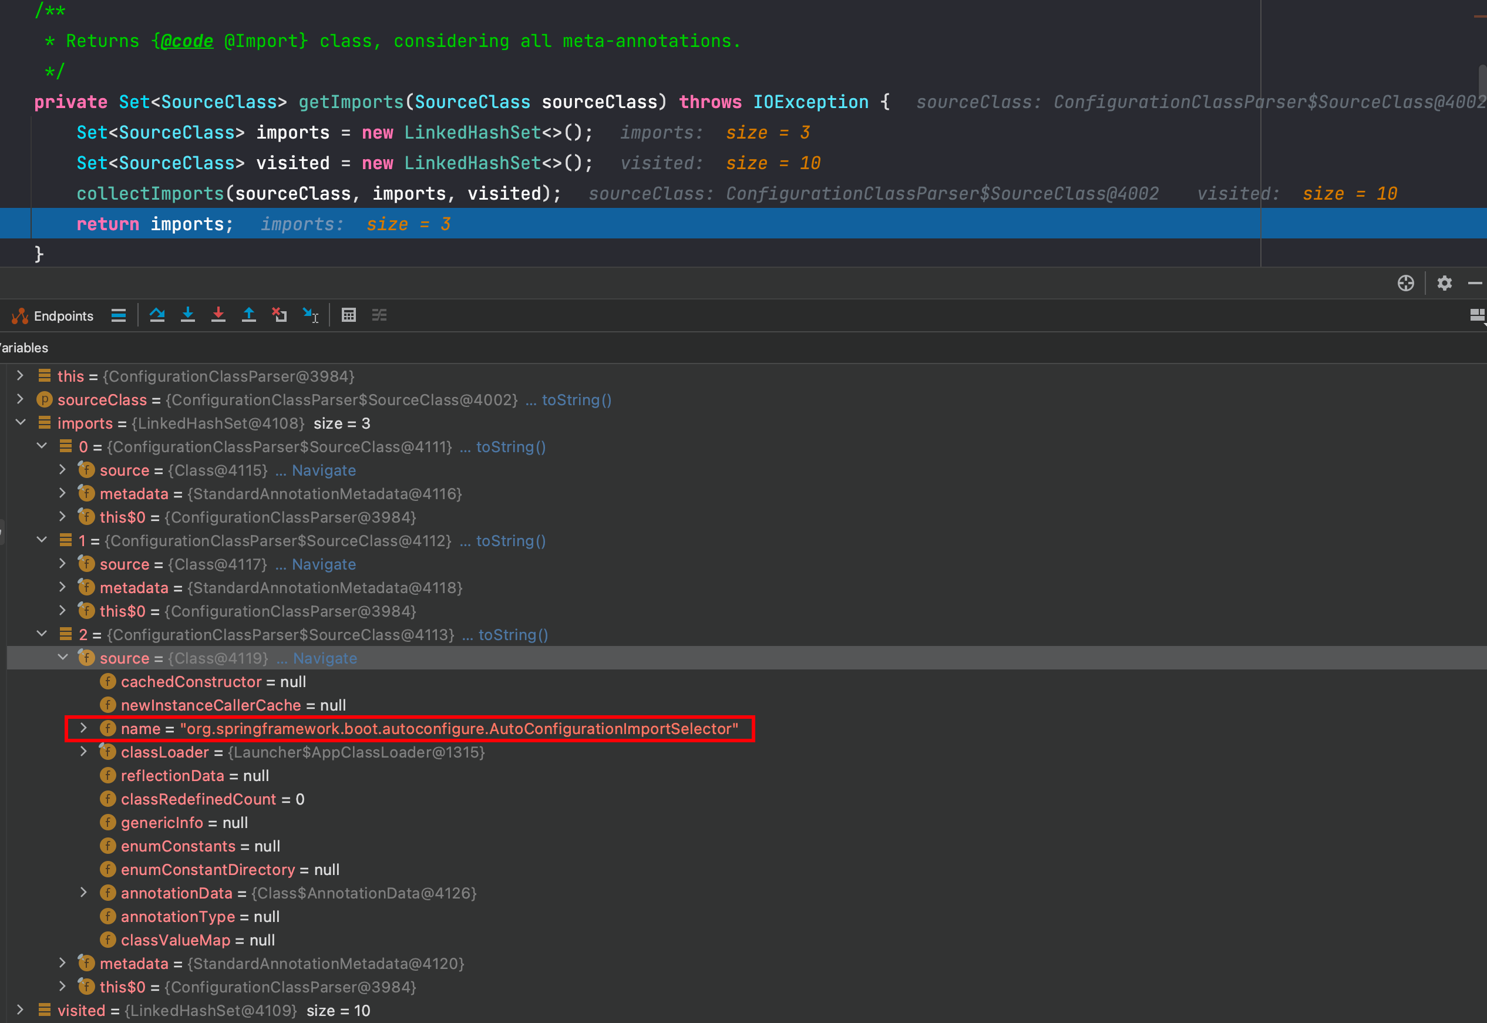Click Navigate link for Class@4115
Image resolution: width=1487 pixels, height=1023 pixels.
click(324, 470)
